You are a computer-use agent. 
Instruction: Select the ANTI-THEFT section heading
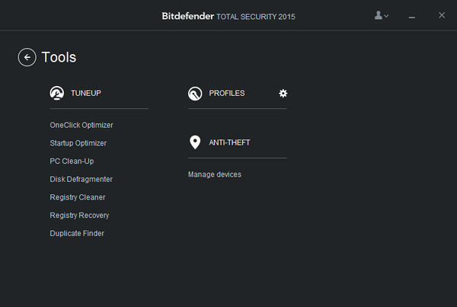229,142
